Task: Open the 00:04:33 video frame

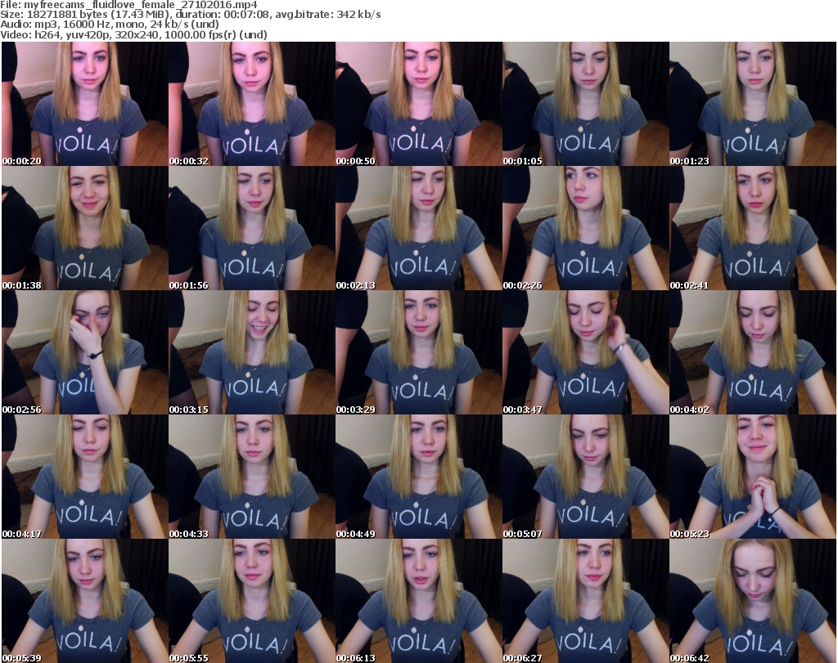Action: pos(252,477)
